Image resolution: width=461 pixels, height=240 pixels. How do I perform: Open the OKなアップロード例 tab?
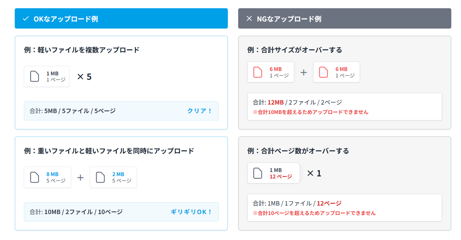click(121, 18)
